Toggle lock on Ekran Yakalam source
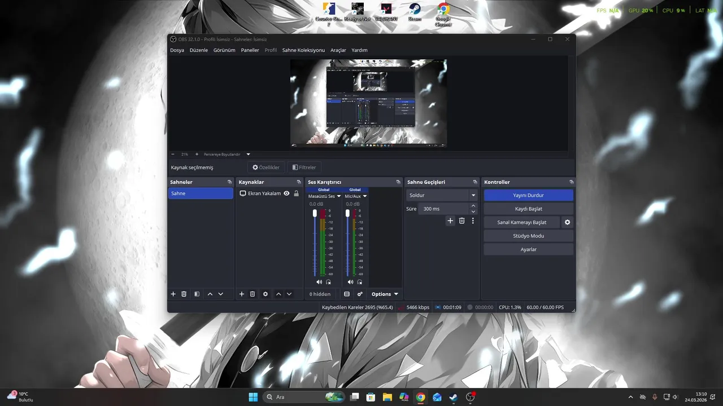723x406 pixels. click(296, 193)
